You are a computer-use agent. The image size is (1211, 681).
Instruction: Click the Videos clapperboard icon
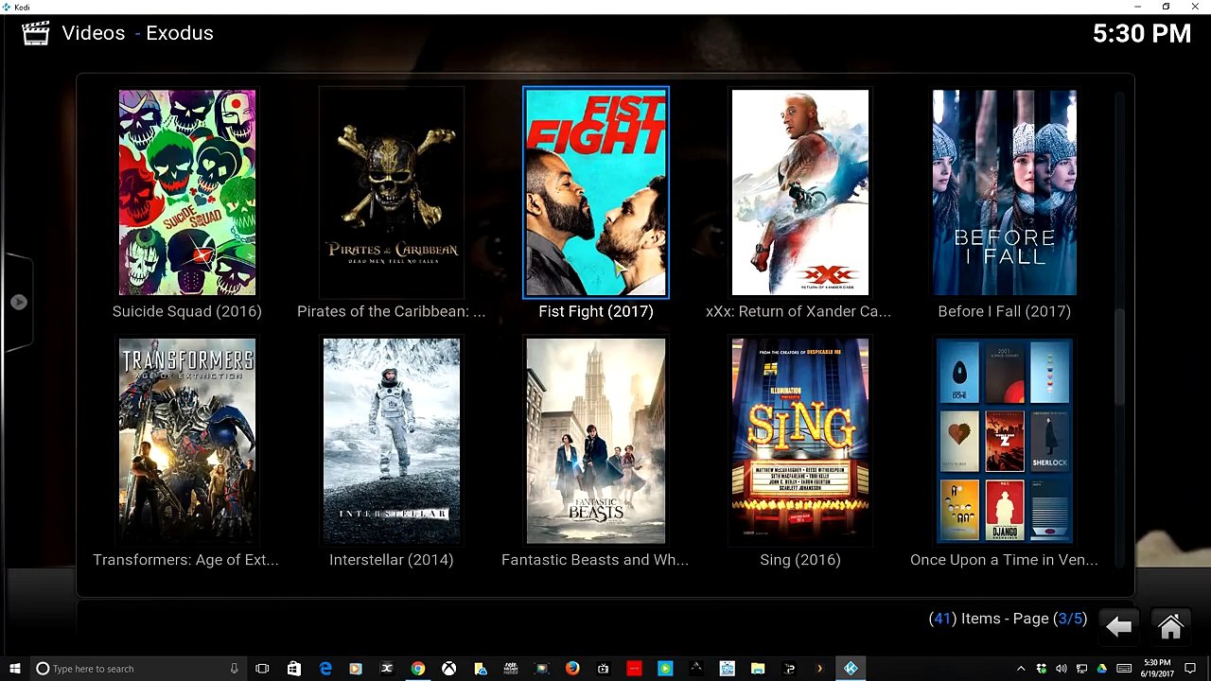[x=35, y=33]
